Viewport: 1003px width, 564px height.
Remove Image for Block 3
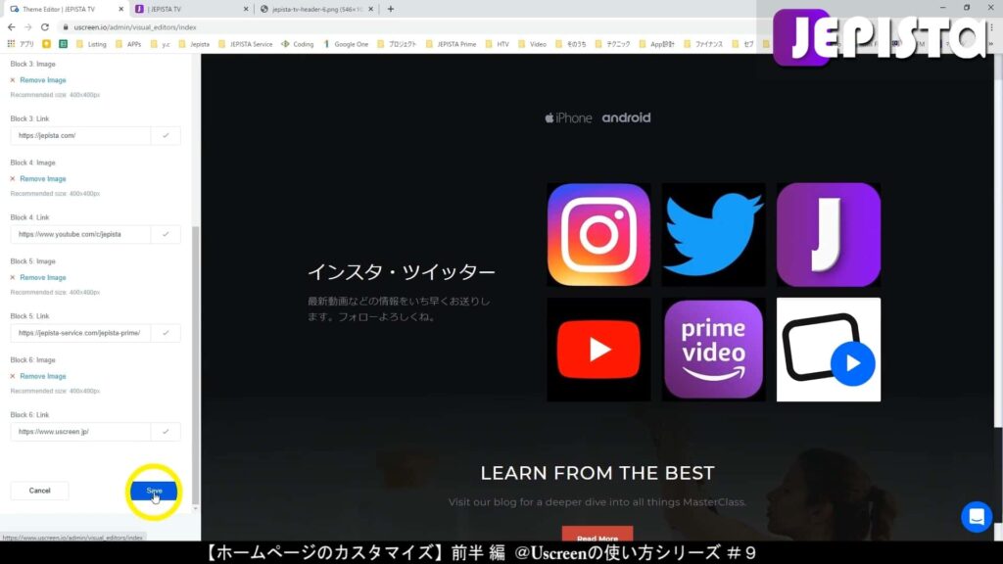pyautogui.click(x=38, y=80)
